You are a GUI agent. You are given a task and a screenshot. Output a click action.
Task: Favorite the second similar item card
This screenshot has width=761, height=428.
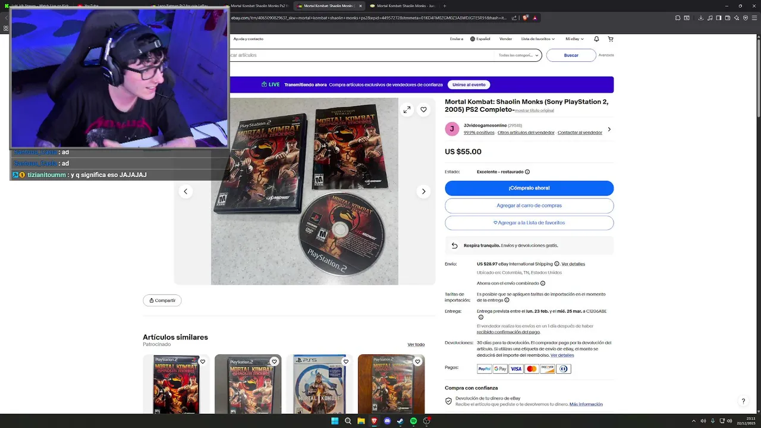[274, 361]
